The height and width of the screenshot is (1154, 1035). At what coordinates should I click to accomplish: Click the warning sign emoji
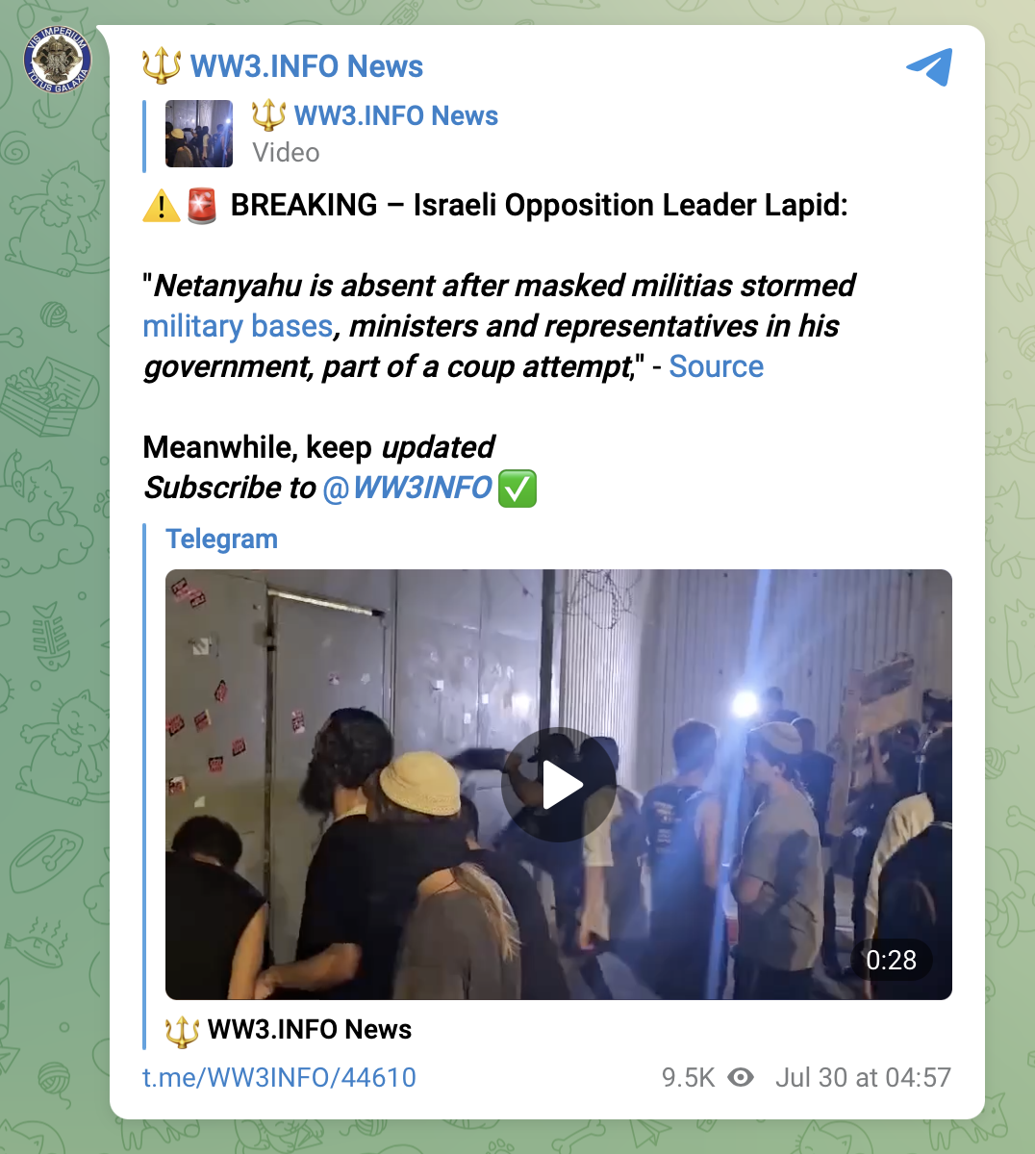pos(161,205)
